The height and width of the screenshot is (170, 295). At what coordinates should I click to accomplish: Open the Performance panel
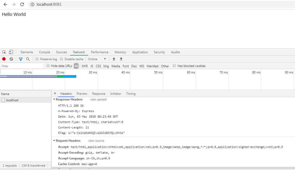click(100, 52)
